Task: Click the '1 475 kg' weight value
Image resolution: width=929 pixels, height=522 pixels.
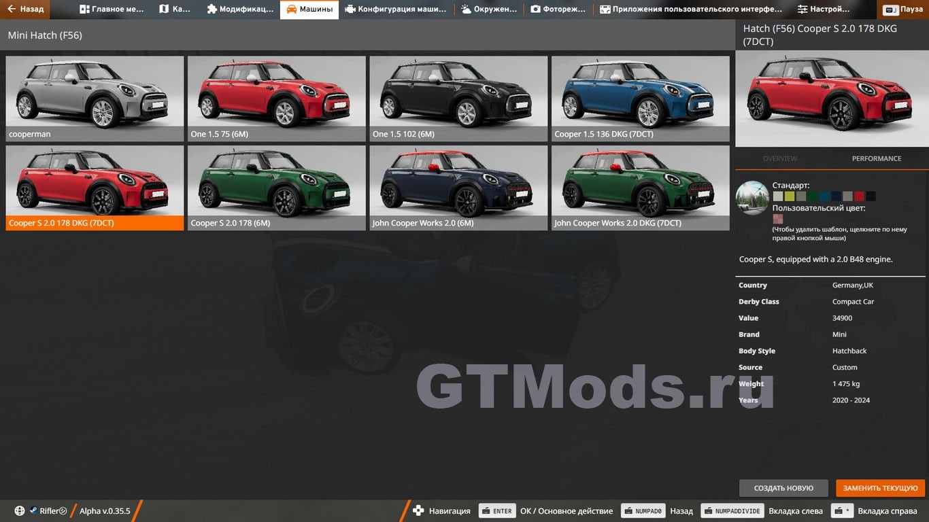Action: coord(846,384)
